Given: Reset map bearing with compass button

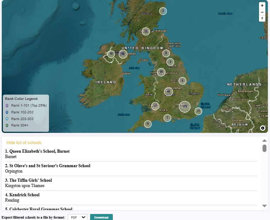Looking at the screenshot, I should (262, 18).
